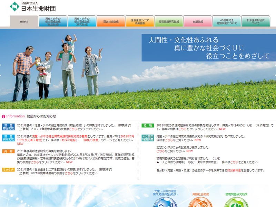Open the HOME tab
This screenshot has height=207, width=276.
tap(24, 21)
